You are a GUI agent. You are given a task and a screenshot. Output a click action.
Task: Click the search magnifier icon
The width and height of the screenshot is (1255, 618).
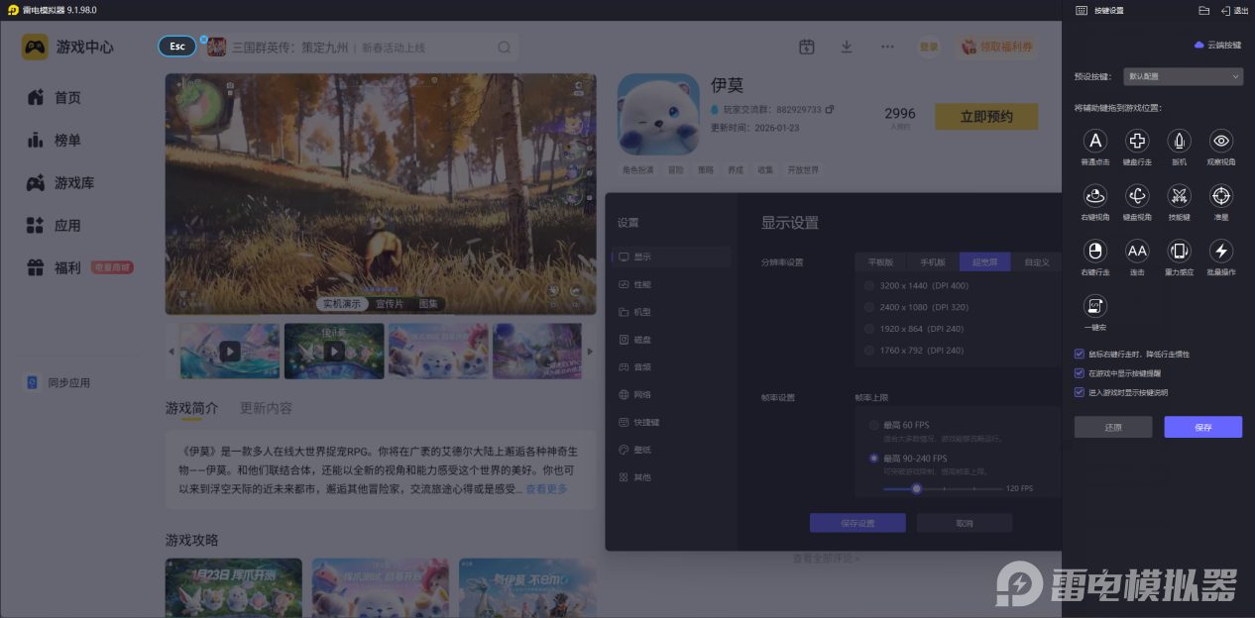[504, 47]
